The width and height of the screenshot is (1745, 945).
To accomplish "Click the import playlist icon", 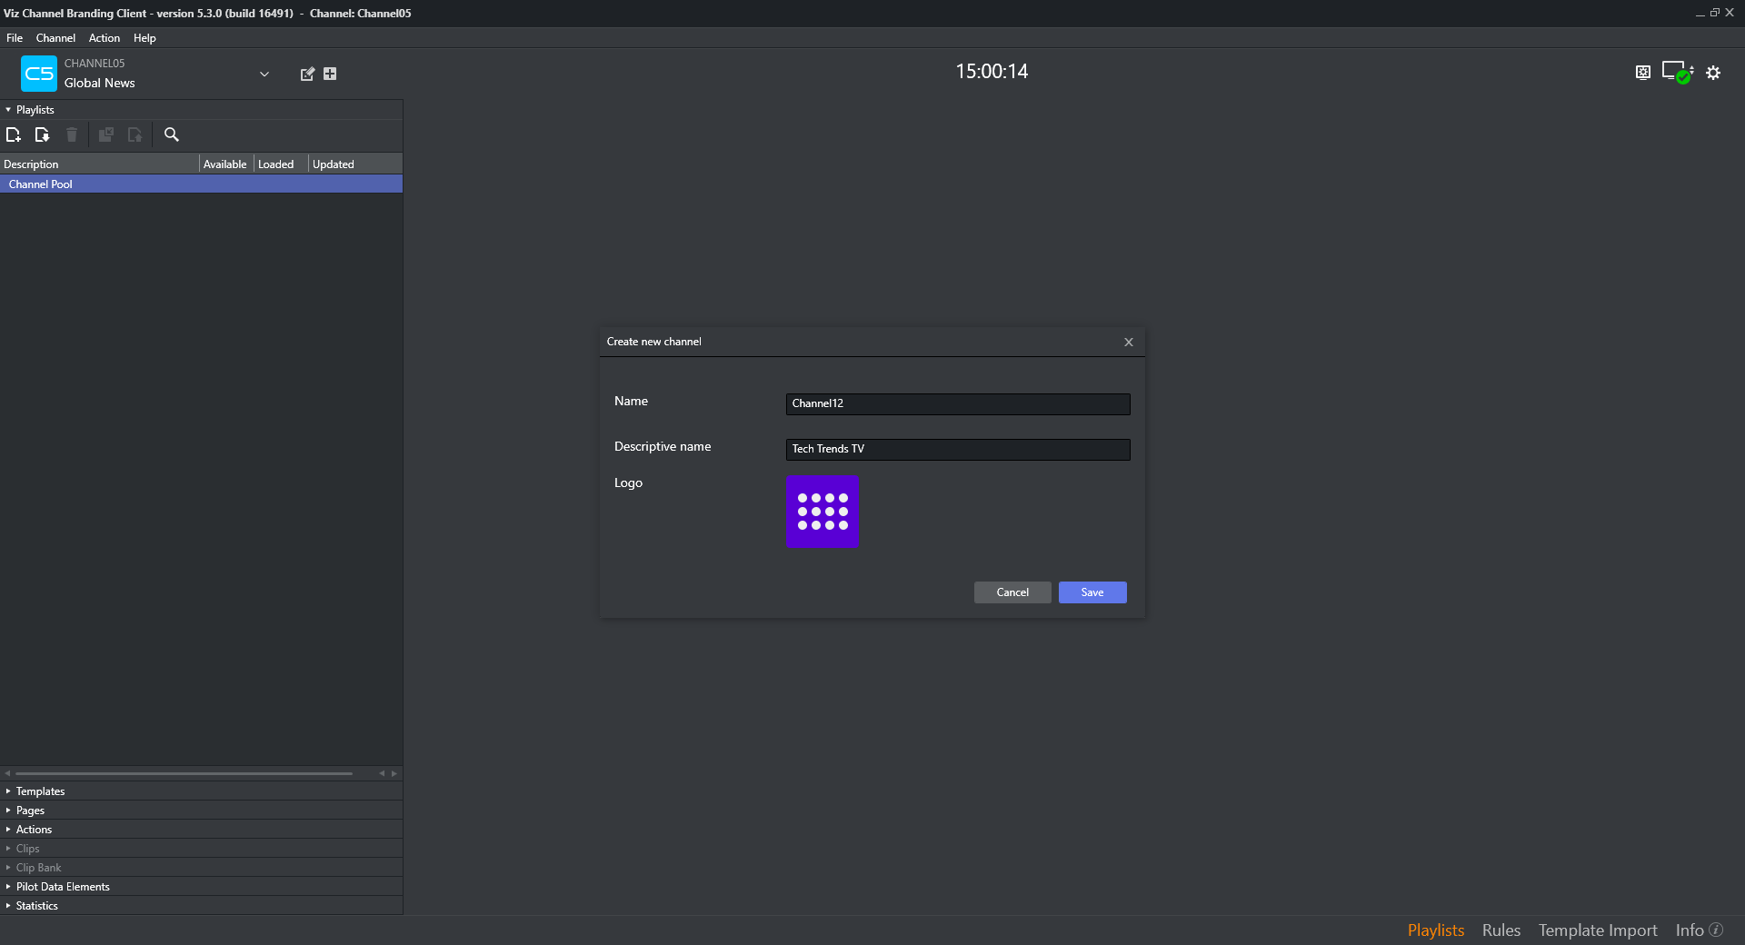I will coord(42,134).
